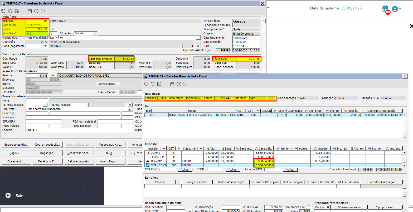
Task: Click the Import./Export. ... button
Action: point(111,161)
